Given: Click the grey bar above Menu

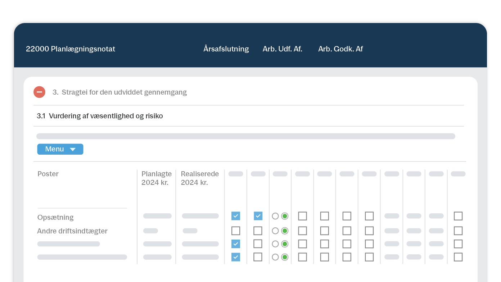Looking at the screenshot, I should tap(245, 136).
